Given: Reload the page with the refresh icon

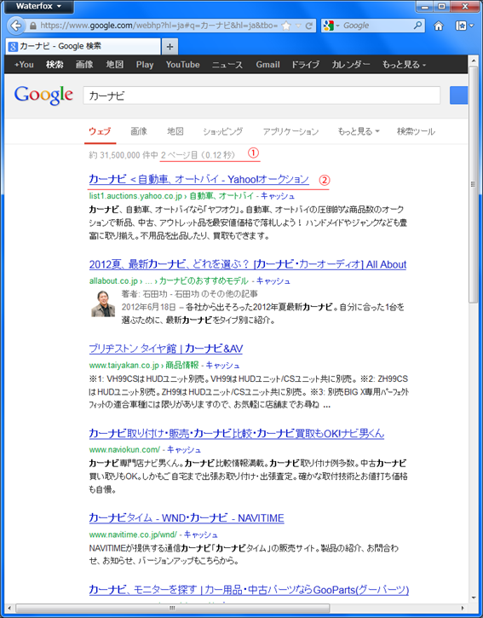Looking at the screenshot, I should (309, 26).
